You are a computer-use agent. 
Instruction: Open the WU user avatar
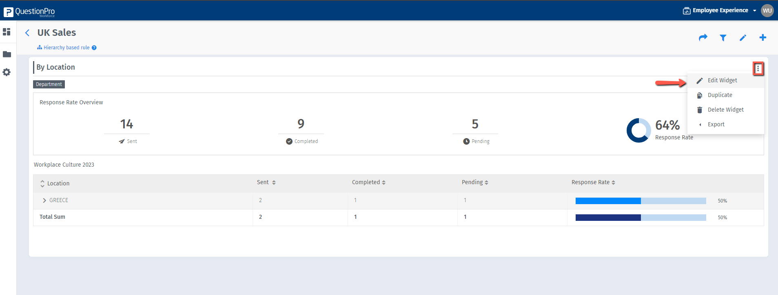click(x=767, y=11)
